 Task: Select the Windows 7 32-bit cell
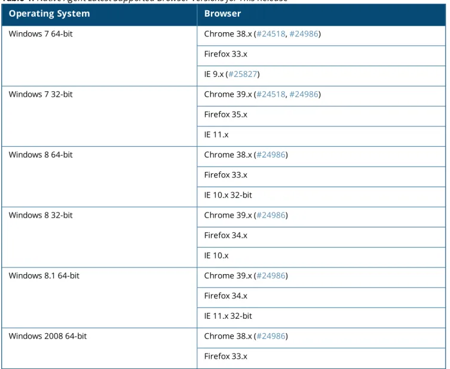(99, 116)
